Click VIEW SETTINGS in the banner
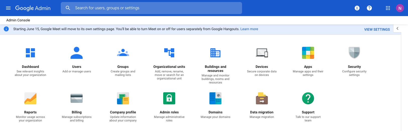The width and height of the screenshot is (408, 131). click(x=377, y=29)
